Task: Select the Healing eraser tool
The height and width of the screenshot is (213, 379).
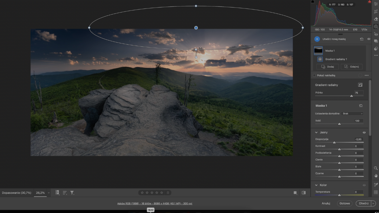Action: [376, 19]
